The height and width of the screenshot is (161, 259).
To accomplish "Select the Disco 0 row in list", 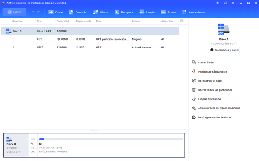I will click(90, 31).
